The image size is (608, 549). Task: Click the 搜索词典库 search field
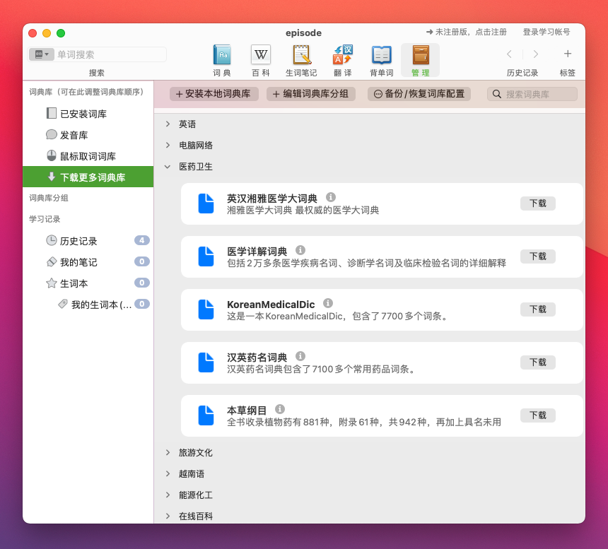tap(532, 93)
